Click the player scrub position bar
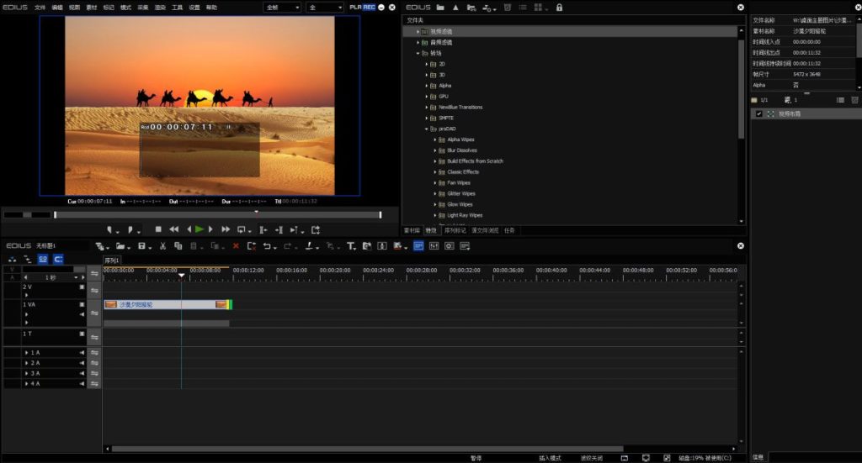 [x=218, y=214]
